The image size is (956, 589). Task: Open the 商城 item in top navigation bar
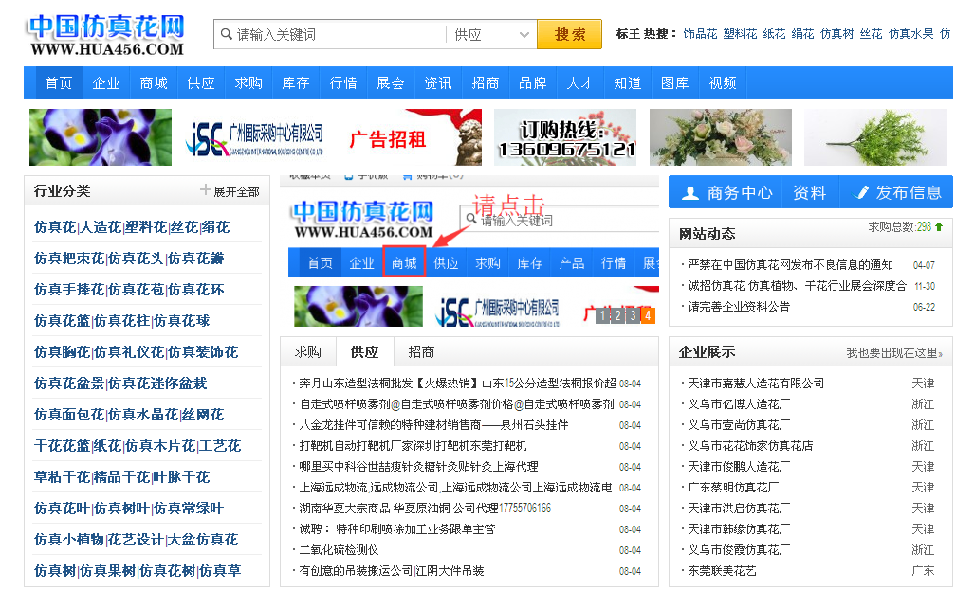(154, 82)
